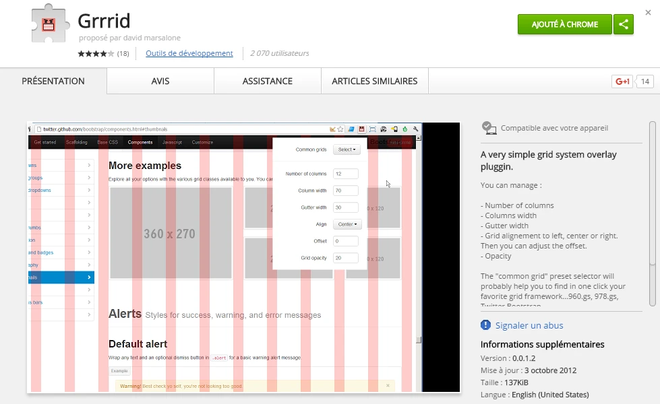The height and width of the screenshot is (404, 660).
Task: Open the Outils de développement category link
Action: click(x=189, y=53)
